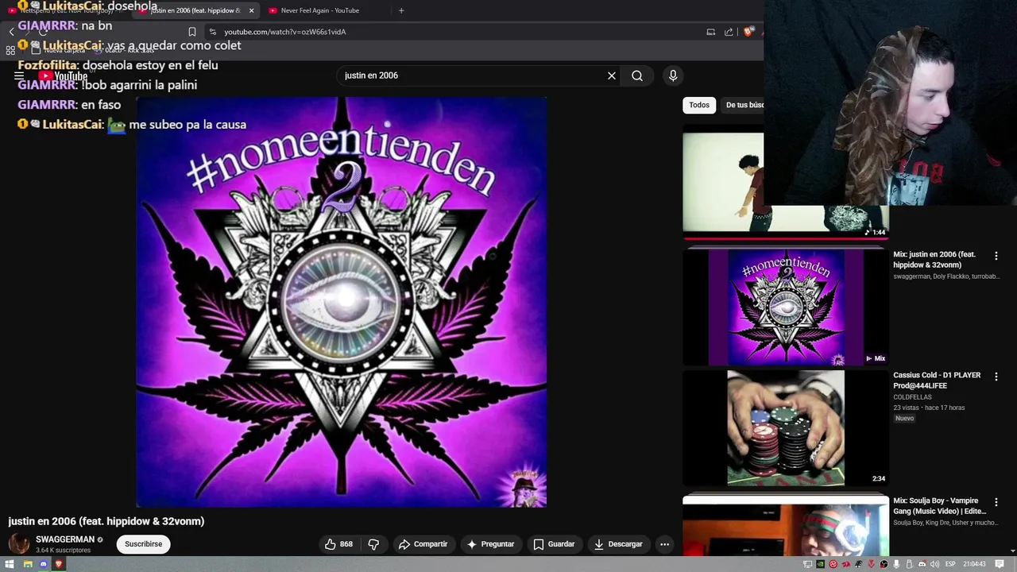Open SWAGGERMAN channel avatar
This screenshot has width=1017, height=572.
pos(19,544)
